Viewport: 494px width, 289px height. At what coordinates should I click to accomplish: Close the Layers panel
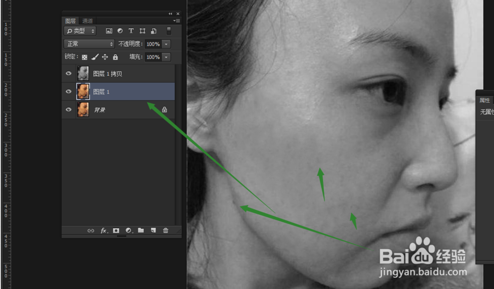click(x=178, y=13)
